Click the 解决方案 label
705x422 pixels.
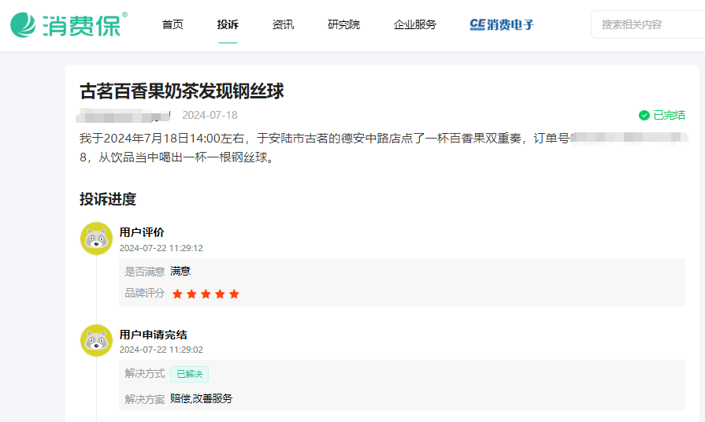pyautogui.click(x=145, y=399)
